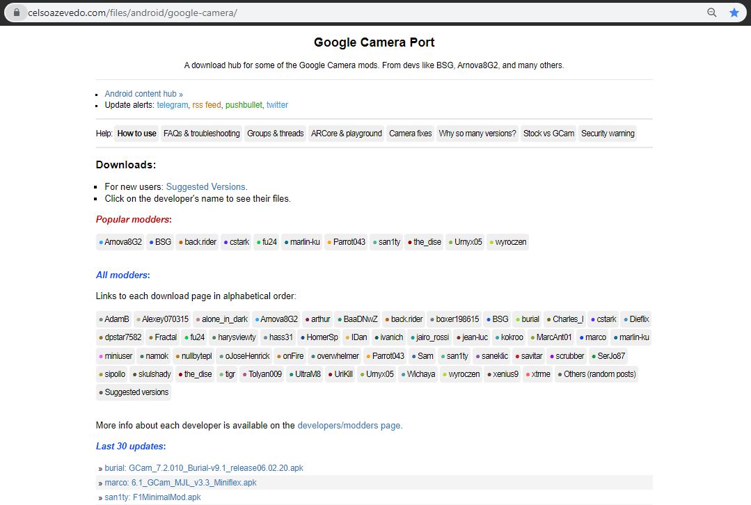The width and height of the screenshot is (751, 505).
Task: Select wyroczen under Popular modders
Action: click(507, 242)
